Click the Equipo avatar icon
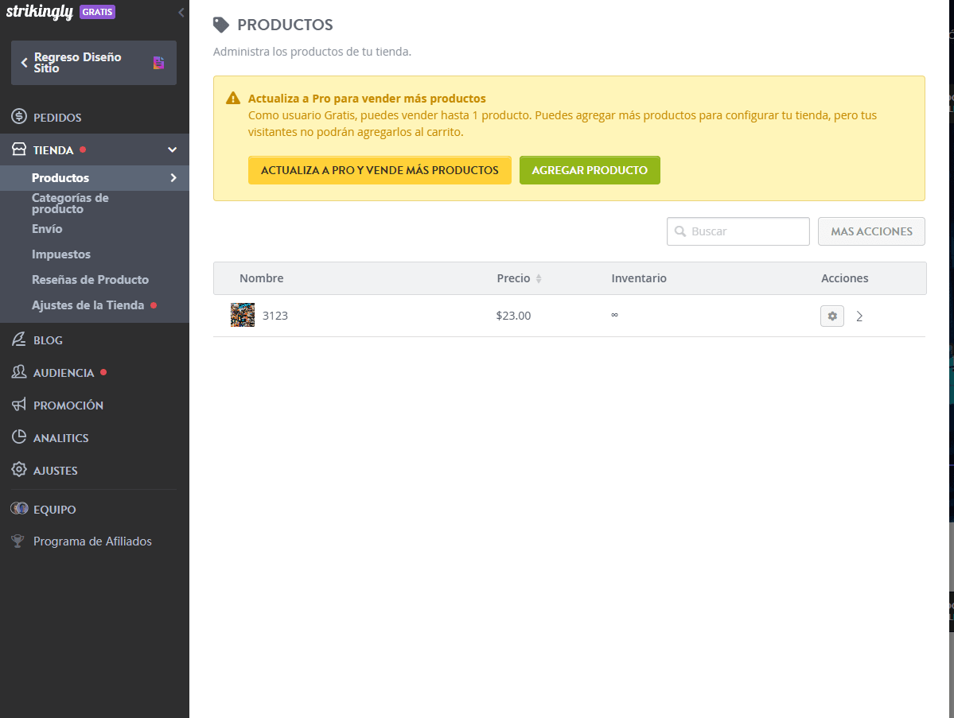This screenshot has width=954, height=718. [19, 508]
